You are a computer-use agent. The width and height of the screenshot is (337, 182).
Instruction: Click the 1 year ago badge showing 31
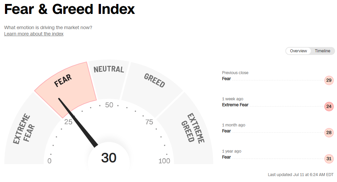click(329, 159)
